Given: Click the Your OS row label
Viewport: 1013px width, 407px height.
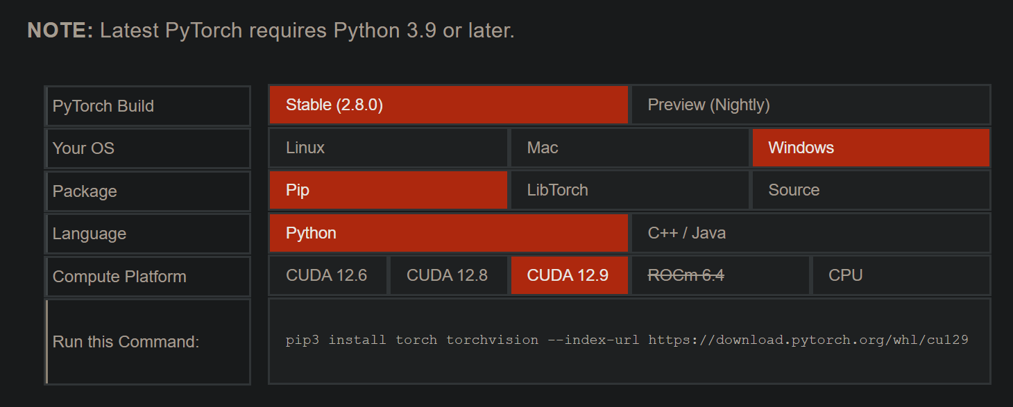Looking at the screenshot, I should point(147,148).
